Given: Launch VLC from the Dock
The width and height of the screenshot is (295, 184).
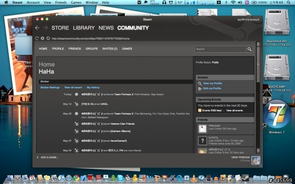Looking at the screenshot, I should click(194, 178).
